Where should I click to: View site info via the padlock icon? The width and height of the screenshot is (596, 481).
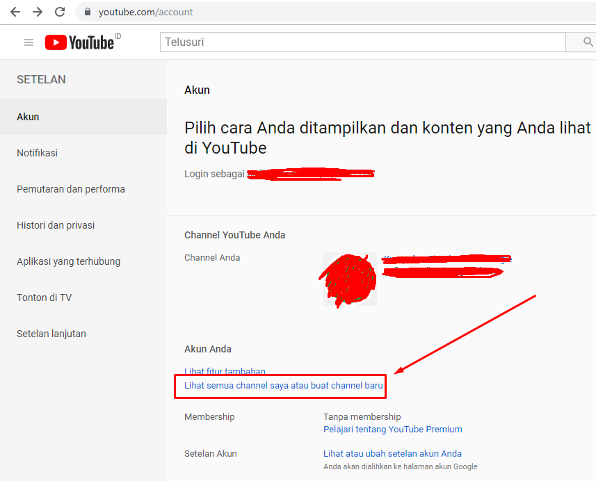pos(88,12)
